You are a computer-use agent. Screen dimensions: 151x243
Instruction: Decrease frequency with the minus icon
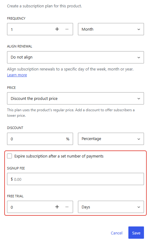tap(67, 29)
